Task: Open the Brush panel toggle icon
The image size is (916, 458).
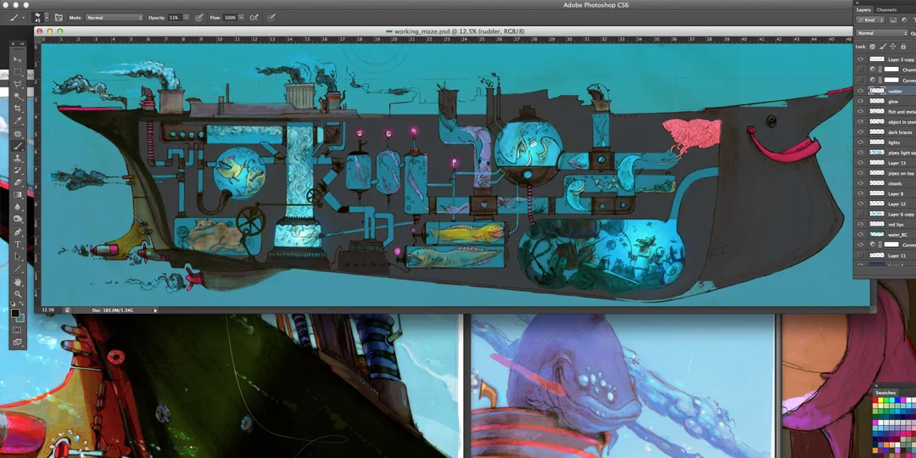Action: 59,18
